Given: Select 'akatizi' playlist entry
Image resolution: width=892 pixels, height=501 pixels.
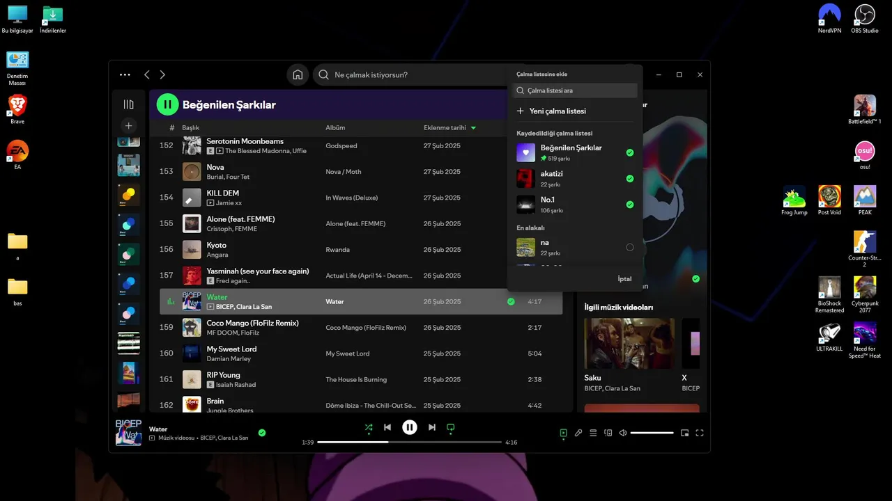Looking at the screenshot, I should click(575, 179).
